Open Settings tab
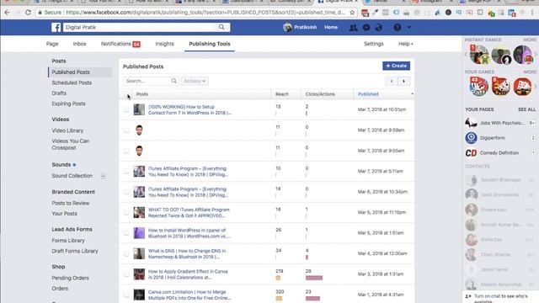The width and height of the screenshot is (539, 303). (x=374, y=44)
